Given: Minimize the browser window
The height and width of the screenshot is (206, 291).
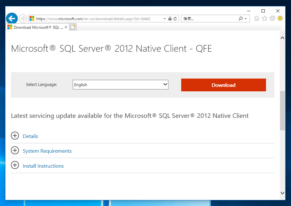Looking at the screenshot, I should click(249, 11).
